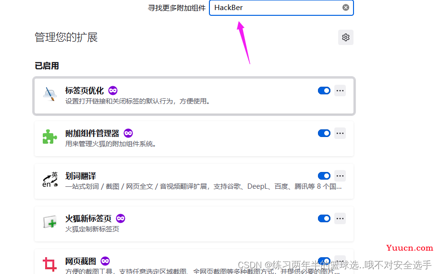439x274 pixels.
Task: Open the gear tools menu for extensions
Action: pyautogui.click(x=346, y=37)
